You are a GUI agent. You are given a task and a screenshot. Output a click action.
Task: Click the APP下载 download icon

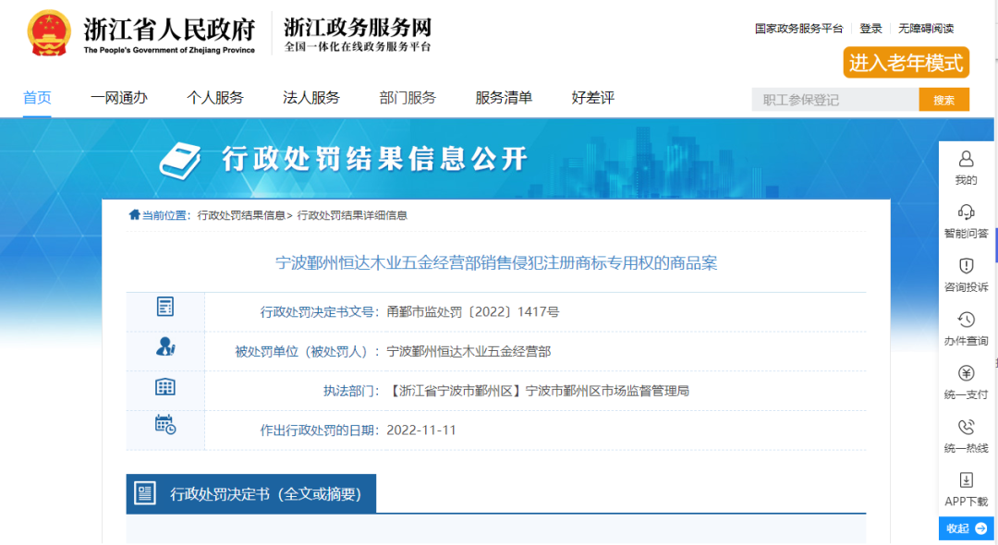pyautogui.click(x=966, y=480)
